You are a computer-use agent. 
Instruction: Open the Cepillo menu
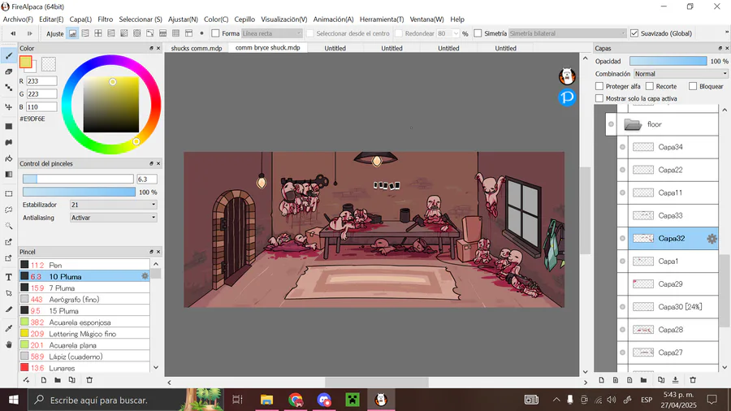244,19
